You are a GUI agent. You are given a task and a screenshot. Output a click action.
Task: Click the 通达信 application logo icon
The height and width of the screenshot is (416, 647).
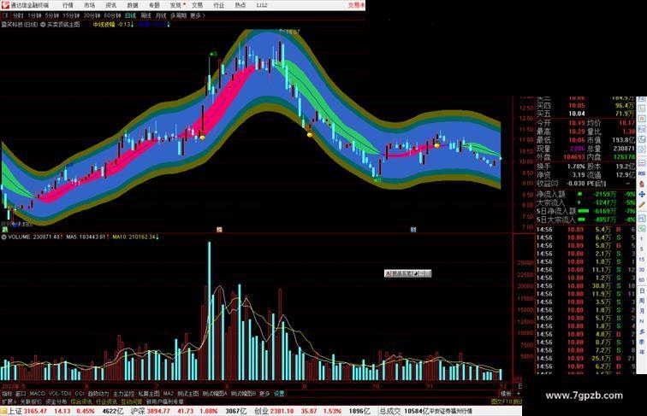click(x=5, y=5)
